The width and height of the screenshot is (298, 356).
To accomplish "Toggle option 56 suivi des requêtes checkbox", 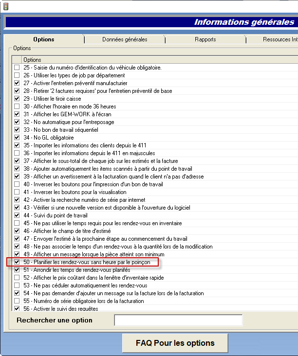I will [17, 308].
